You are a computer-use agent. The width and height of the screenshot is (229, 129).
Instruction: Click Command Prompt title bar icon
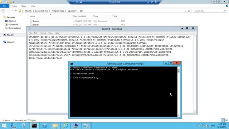72,64
